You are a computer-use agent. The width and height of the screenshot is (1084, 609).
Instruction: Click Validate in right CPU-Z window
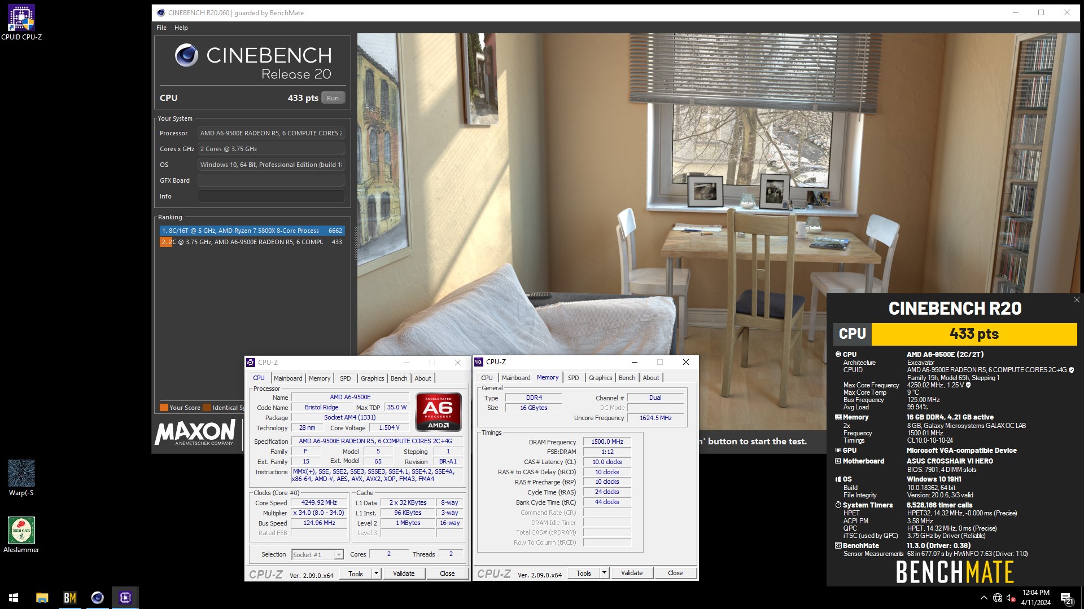[x=632, y=573]
